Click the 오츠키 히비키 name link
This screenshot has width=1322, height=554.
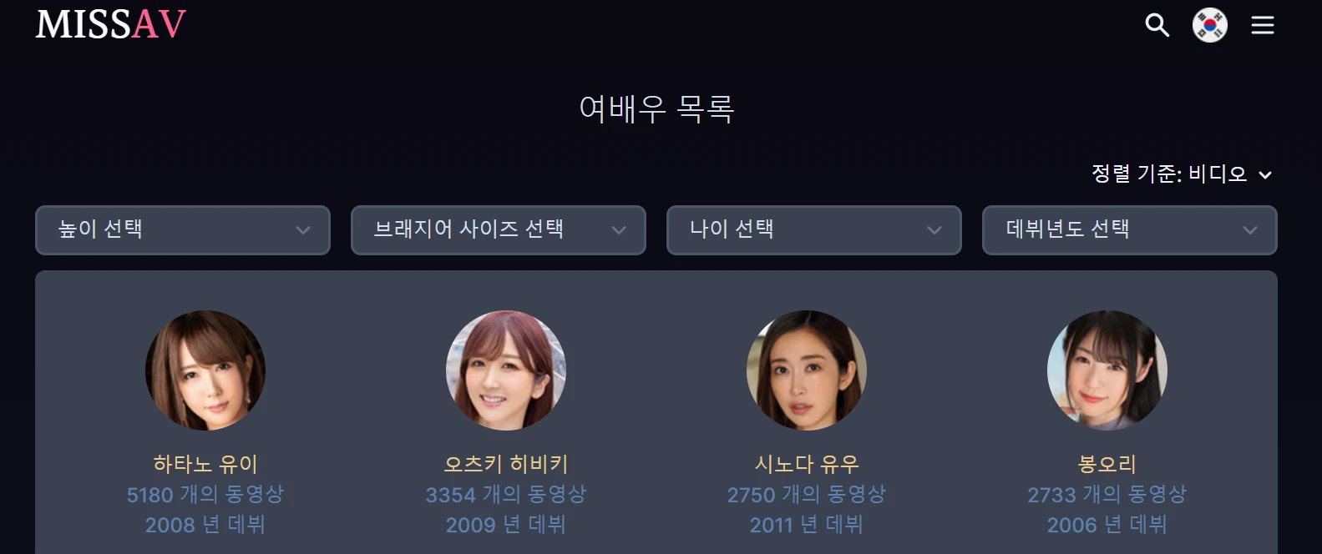[x=506, y=464]
